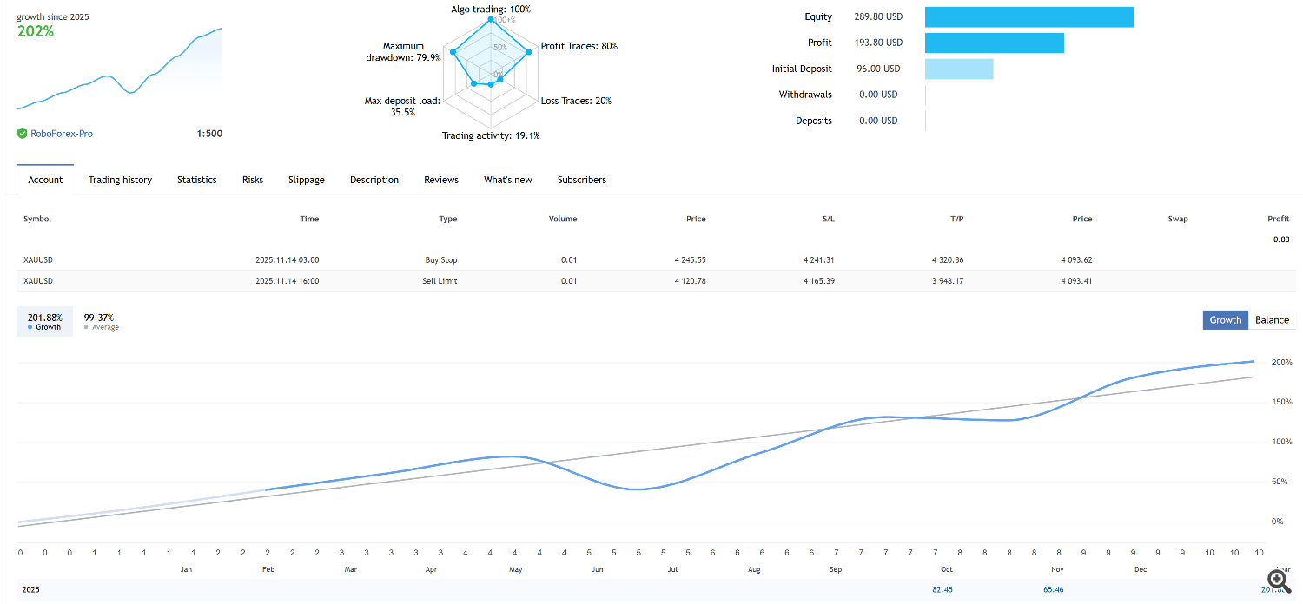The image size is (1303, 604).
Task: Open the Statistics tab
Action: [x=197, y=180]
